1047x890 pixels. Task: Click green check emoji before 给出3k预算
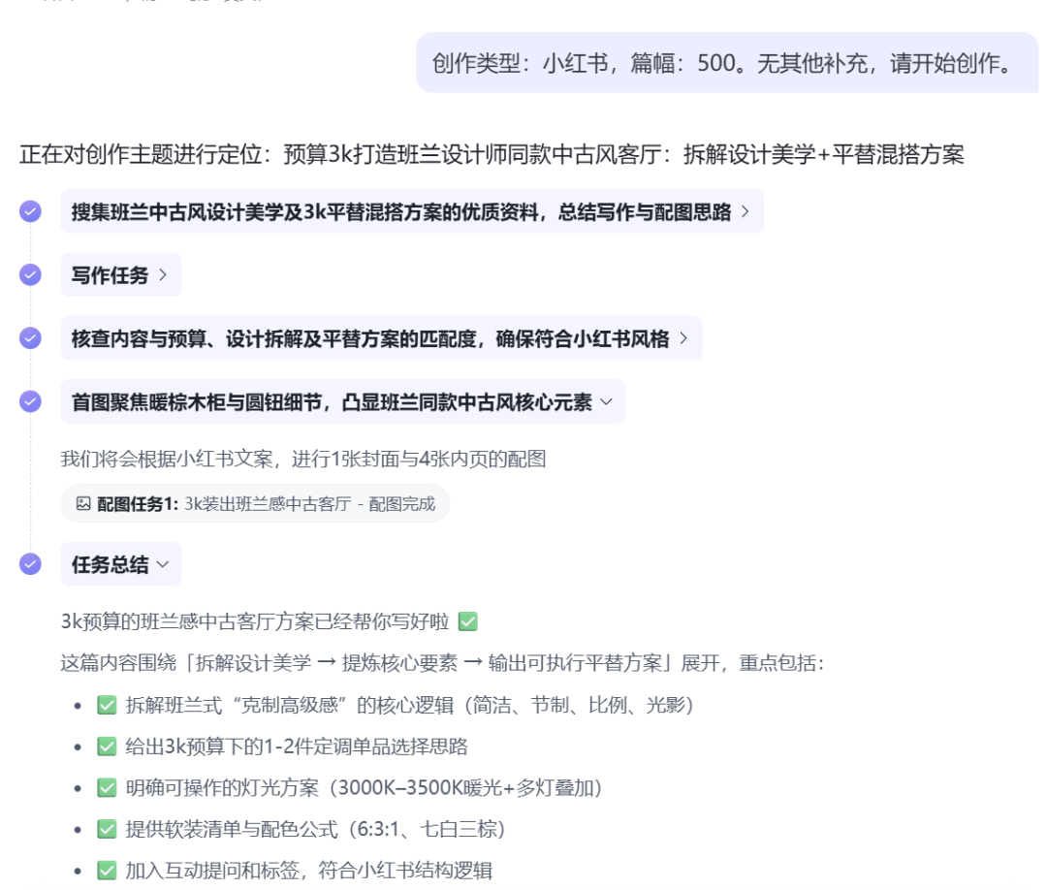(x=107, y=747)
